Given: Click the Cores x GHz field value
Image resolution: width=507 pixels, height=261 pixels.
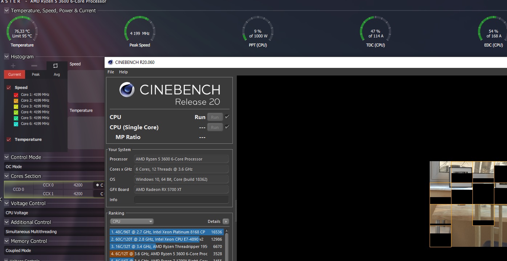Looking at the screenshot, I should point(182,169).
